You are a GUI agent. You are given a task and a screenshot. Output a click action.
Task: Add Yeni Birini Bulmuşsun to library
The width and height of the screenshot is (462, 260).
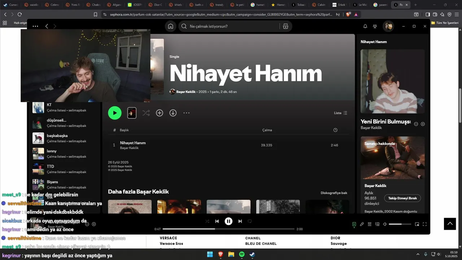[x=423, y=124]
